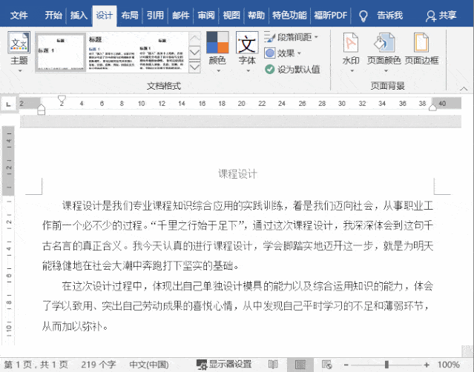
Task: Expand the 水印 dropdown arrow
Action: [x=352, y=71]
